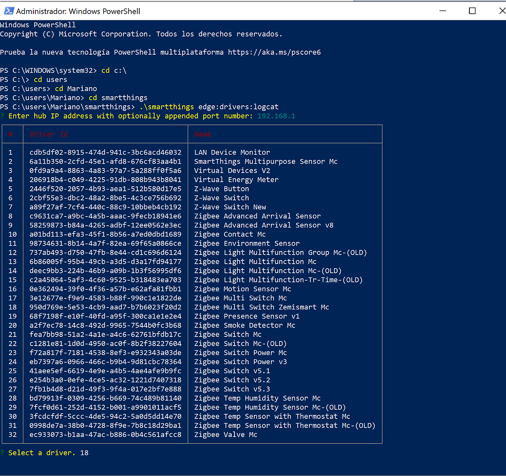506x476 pixels.
Task: Click the https://aka.ms/pscore6 URL text
Action: tap(274, 52)
